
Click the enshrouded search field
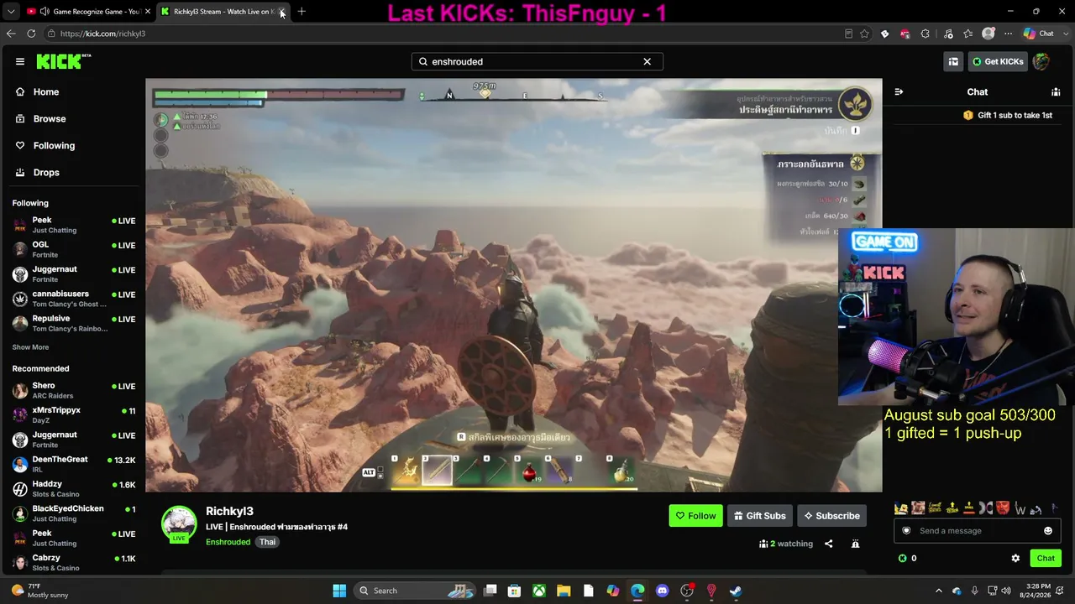[537, 61]
